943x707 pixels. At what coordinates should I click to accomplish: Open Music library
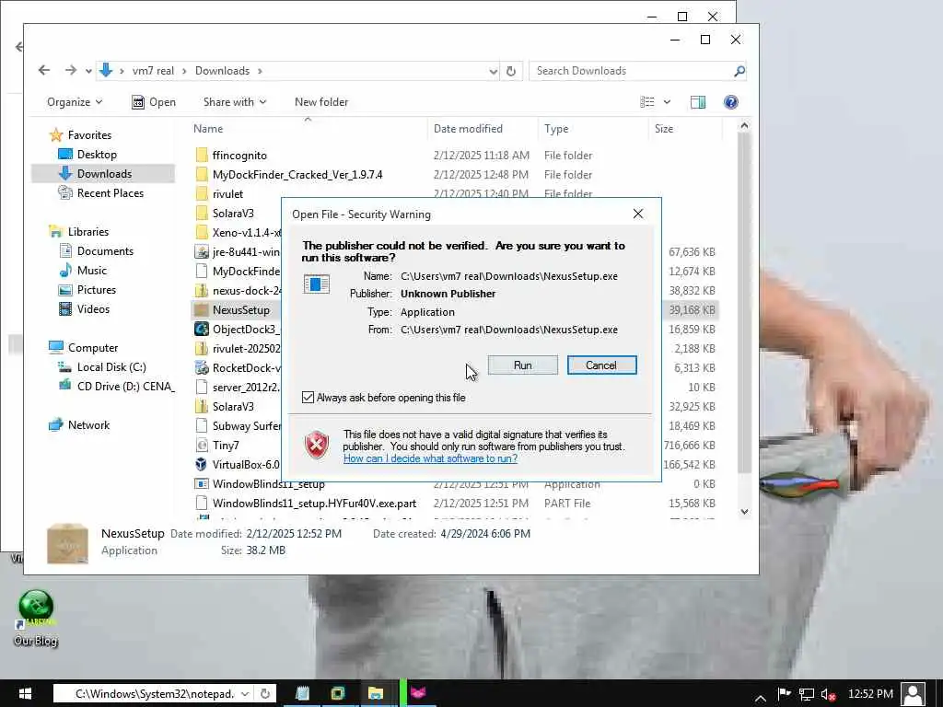point(91,271)
